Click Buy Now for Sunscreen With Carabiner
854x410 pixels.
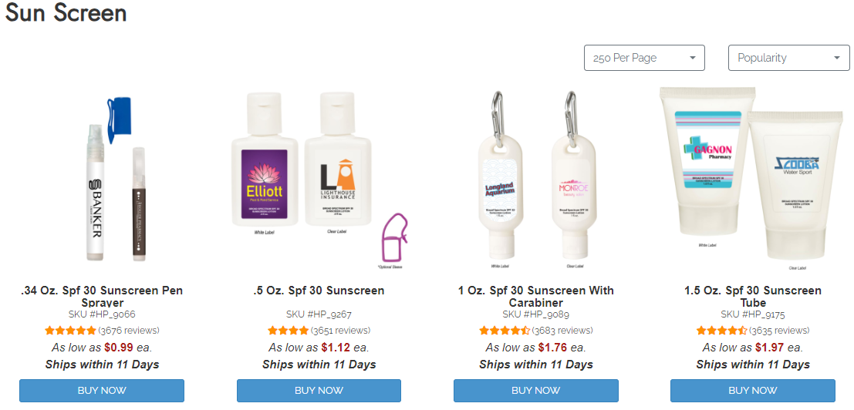tap(536, 391)
